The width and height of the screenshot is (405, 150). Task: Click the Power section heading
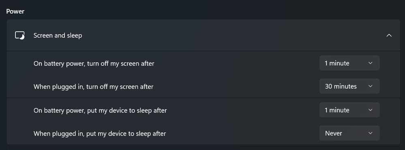tap(15, 11)
